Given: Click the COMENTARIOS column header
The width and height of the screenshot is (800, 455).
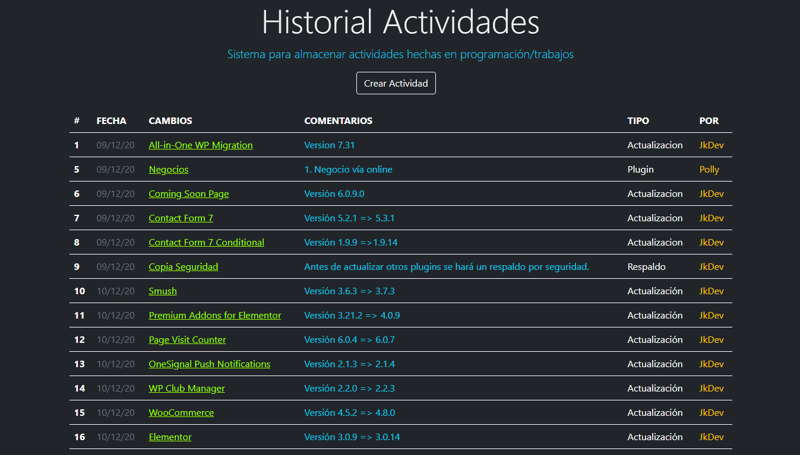Looking at the screenshot, I should point(339,121).
